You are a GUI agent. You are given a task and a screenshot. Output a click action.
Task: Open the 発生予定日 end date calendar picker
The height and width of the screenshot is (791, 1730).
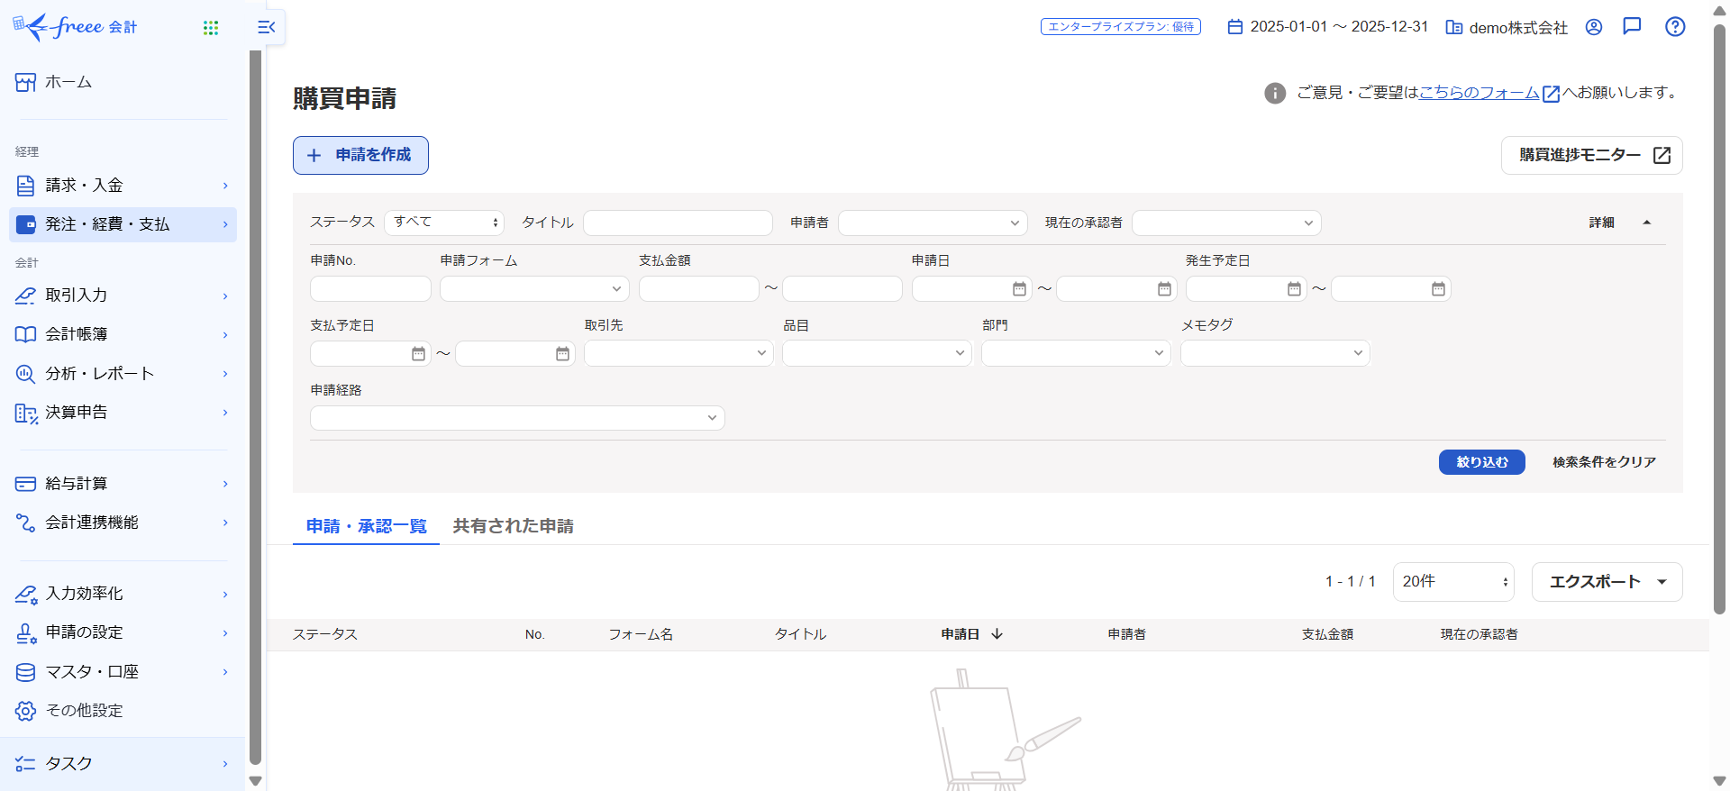point(1438,289)
